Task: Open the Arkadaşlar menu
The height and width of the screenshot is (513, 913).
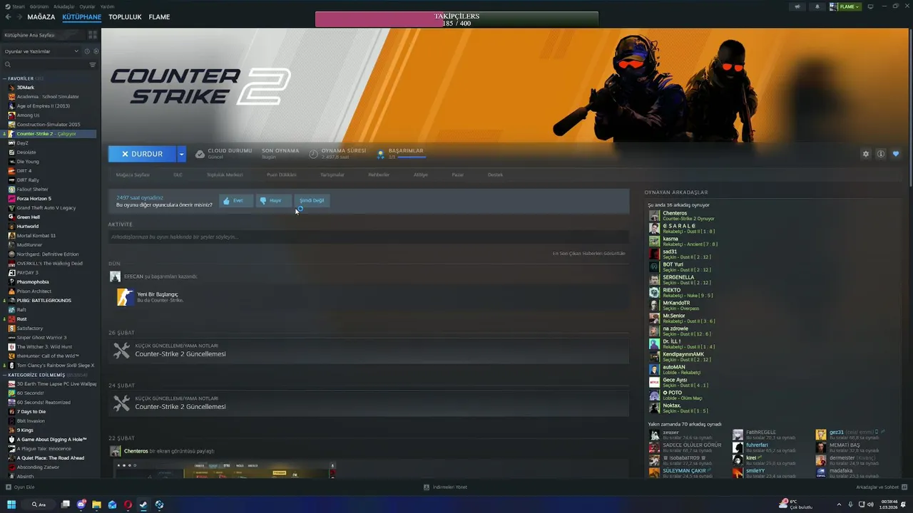Action: pyautogui.click(x=63, y=6)
